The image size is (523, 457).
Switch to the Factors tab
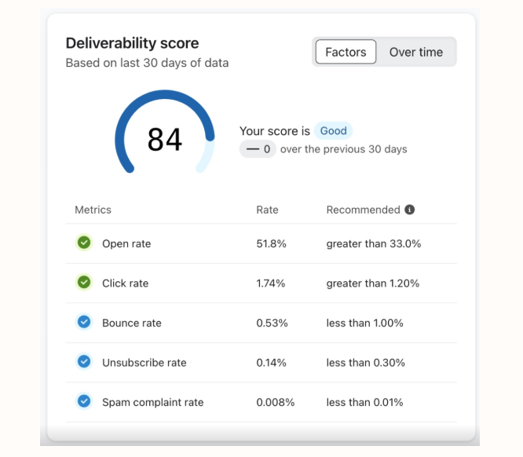[x=346, y=52]
